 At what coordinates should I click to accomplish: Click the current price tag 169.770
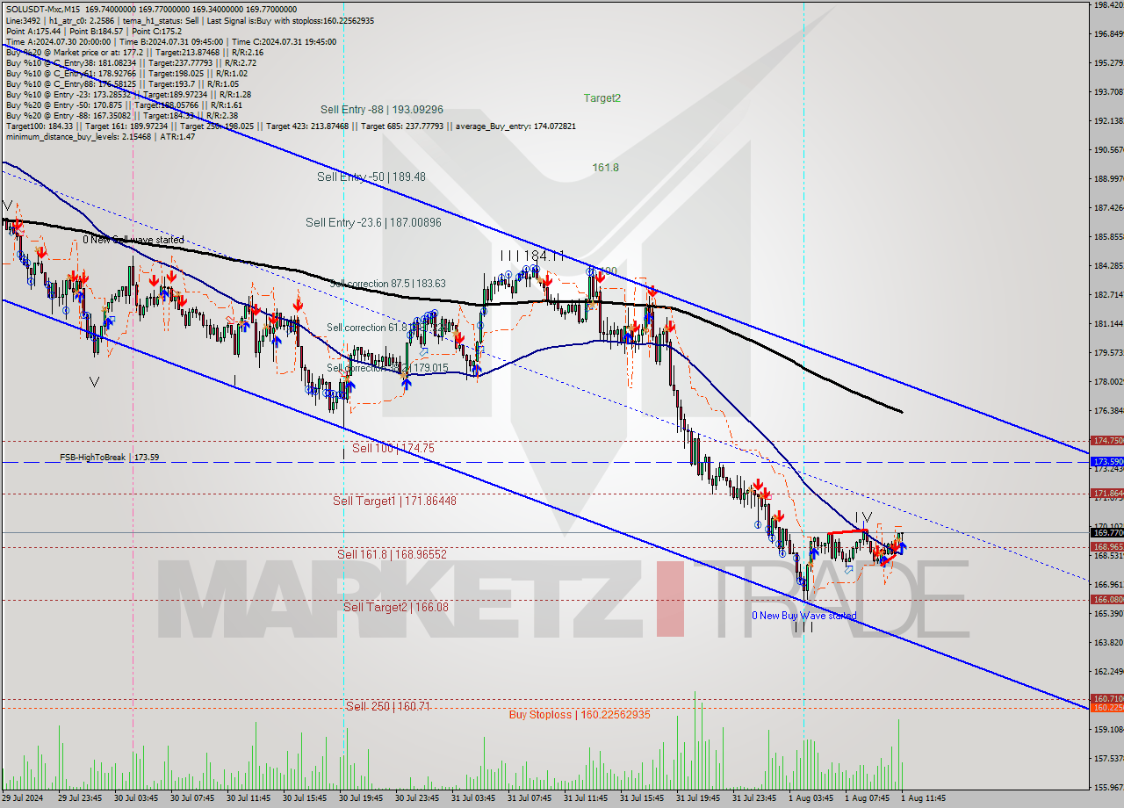(1106, 532)
